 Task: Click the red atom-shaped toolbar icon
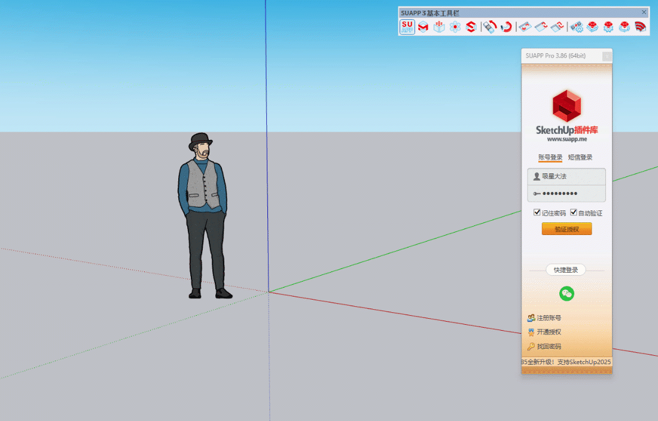[455, 27]
